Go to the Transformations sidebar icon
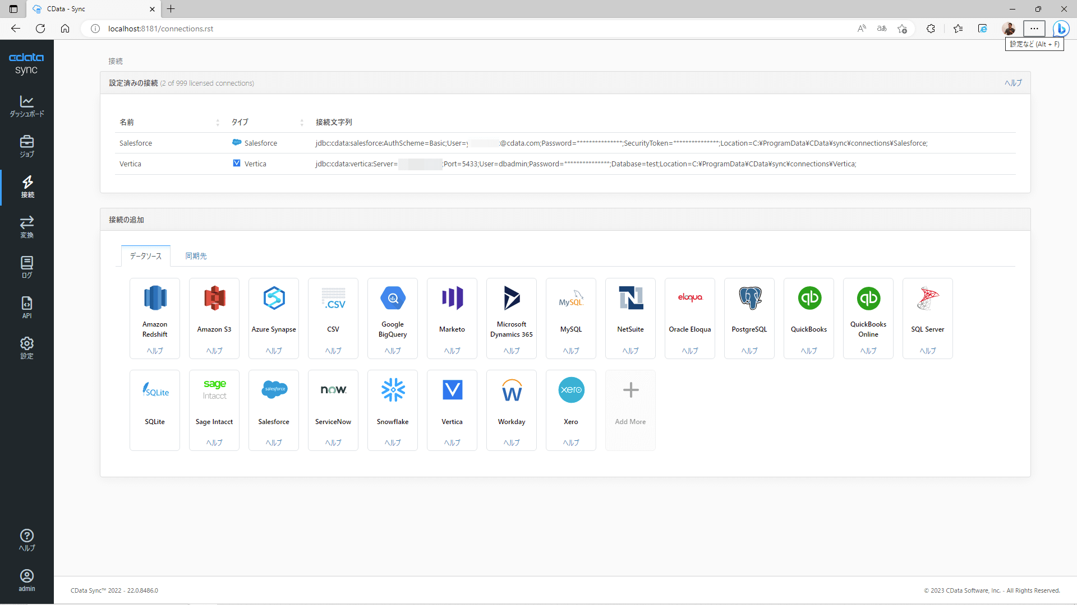This screenshot has width=1077, height=605. tap(26, 227)
